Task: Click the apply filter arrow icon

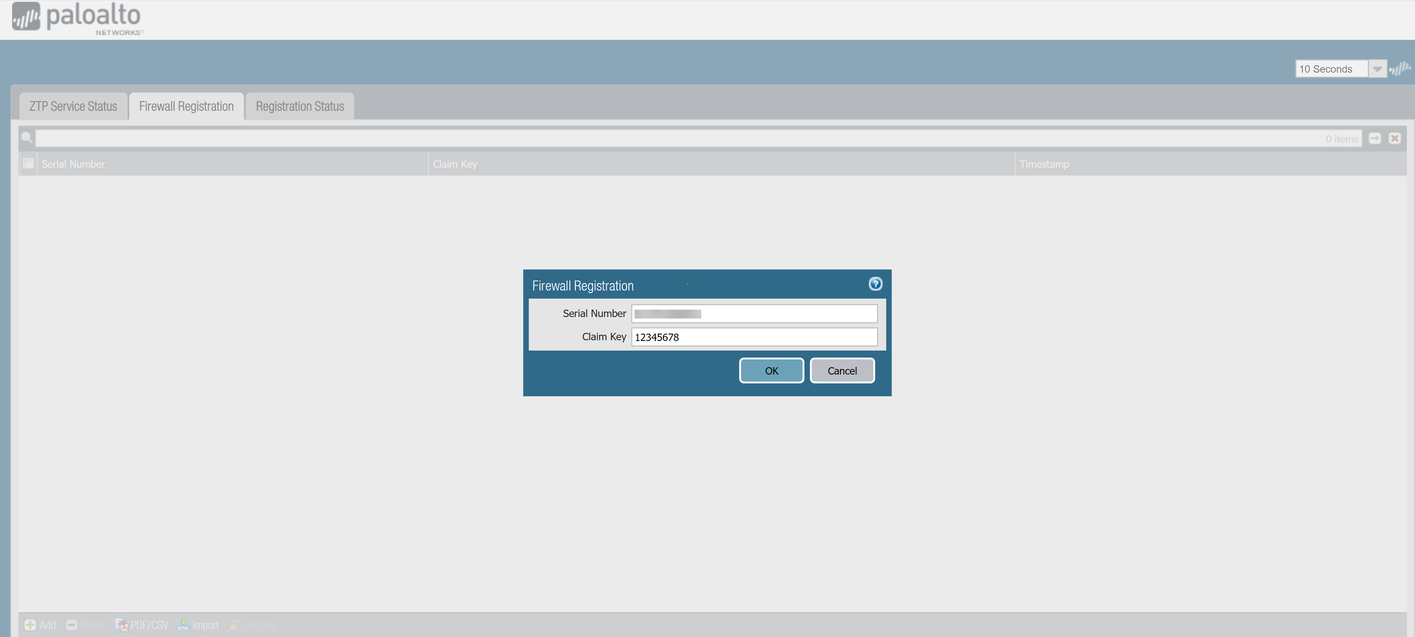Action: 1374,139
